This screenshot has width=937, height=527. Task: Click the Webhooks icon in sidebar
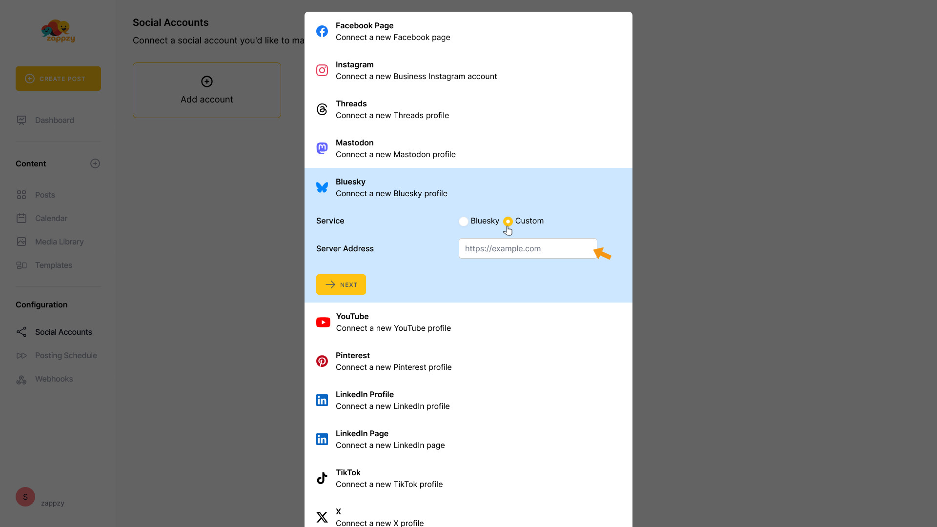[x=21, y=379]
